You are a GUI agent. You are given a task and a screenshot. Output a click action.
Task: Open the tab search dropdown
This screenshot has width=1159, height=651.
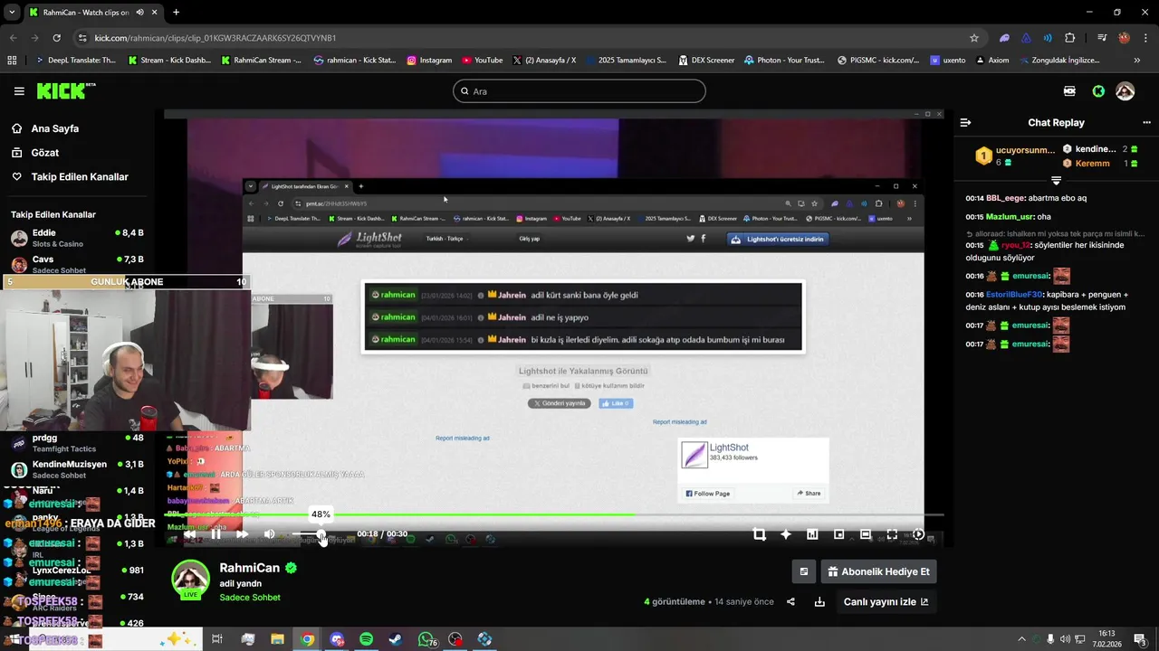click(x=12, y=13)
